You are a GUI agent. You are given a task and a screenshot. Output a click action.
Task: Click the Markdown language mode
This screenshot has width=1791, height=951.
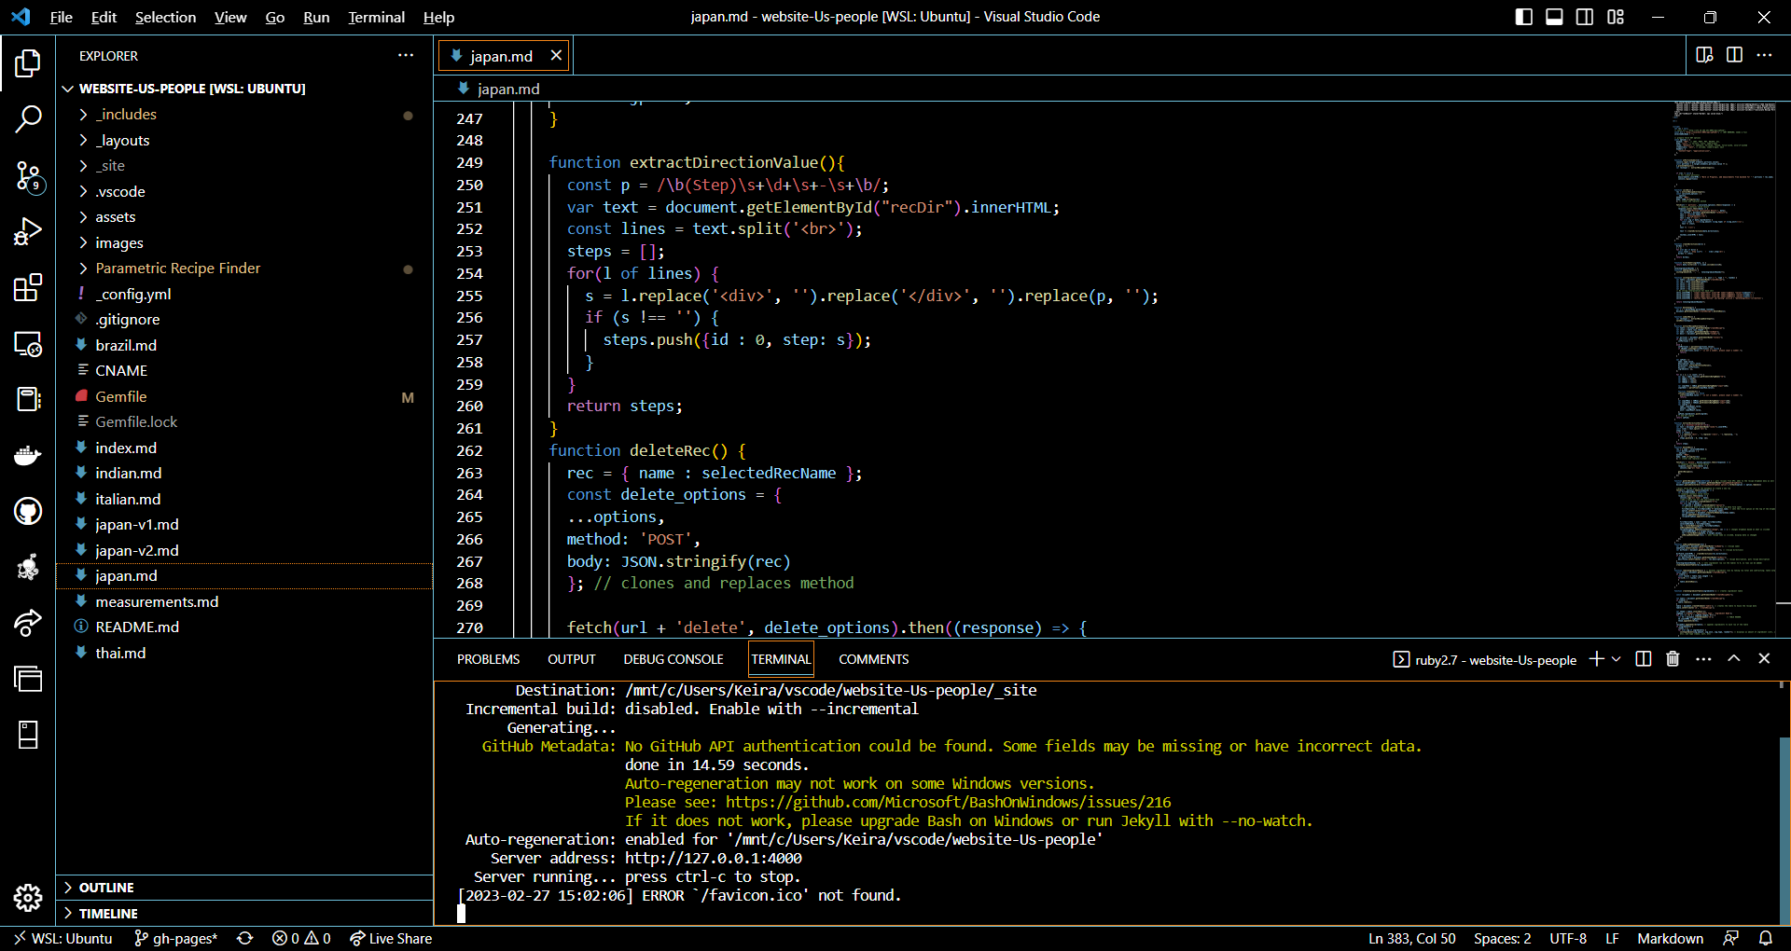point(1670,938)
